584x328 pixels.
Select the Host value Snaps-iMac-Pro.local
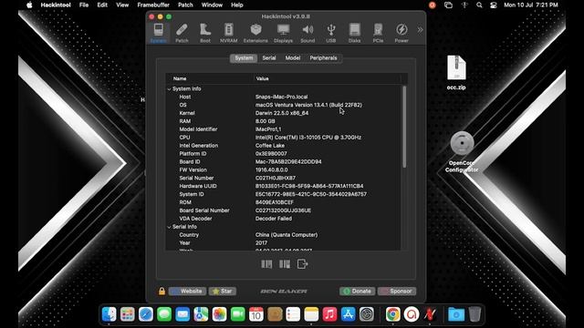pos(282,97)
